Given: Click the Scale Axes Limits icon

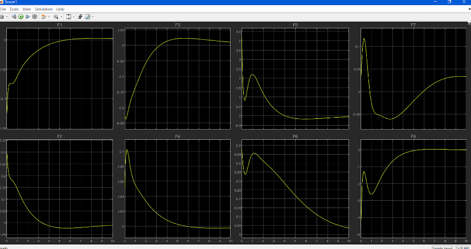Looking at the screenshot, I should (x=68, y=17).
